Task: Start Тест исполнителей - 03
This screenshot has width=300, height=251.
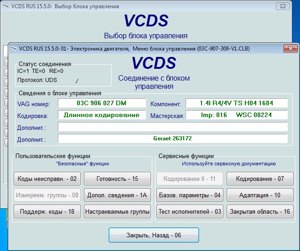Action: [x=190, y=211]
